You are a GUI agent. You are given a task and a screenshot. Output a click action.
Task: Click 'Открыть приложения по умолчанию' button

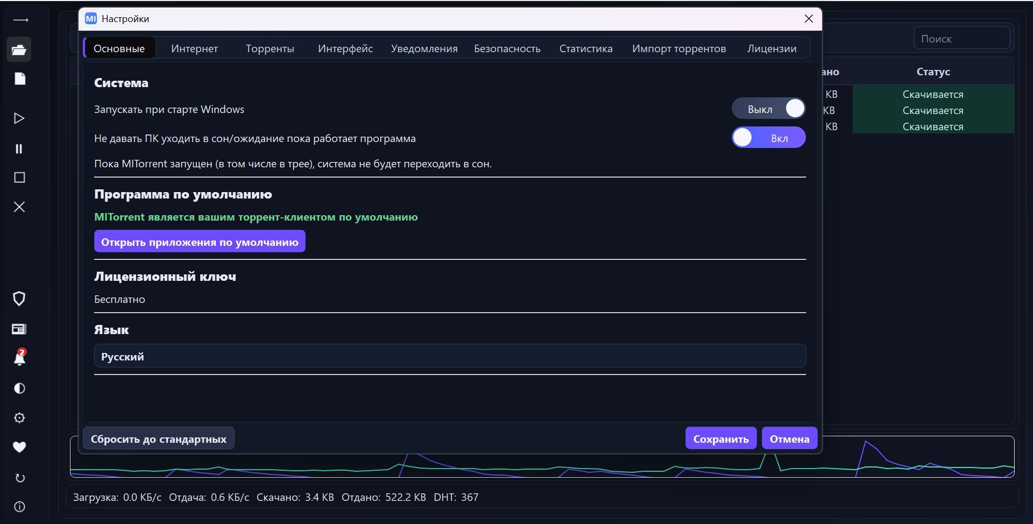click(x=200, y=242)
